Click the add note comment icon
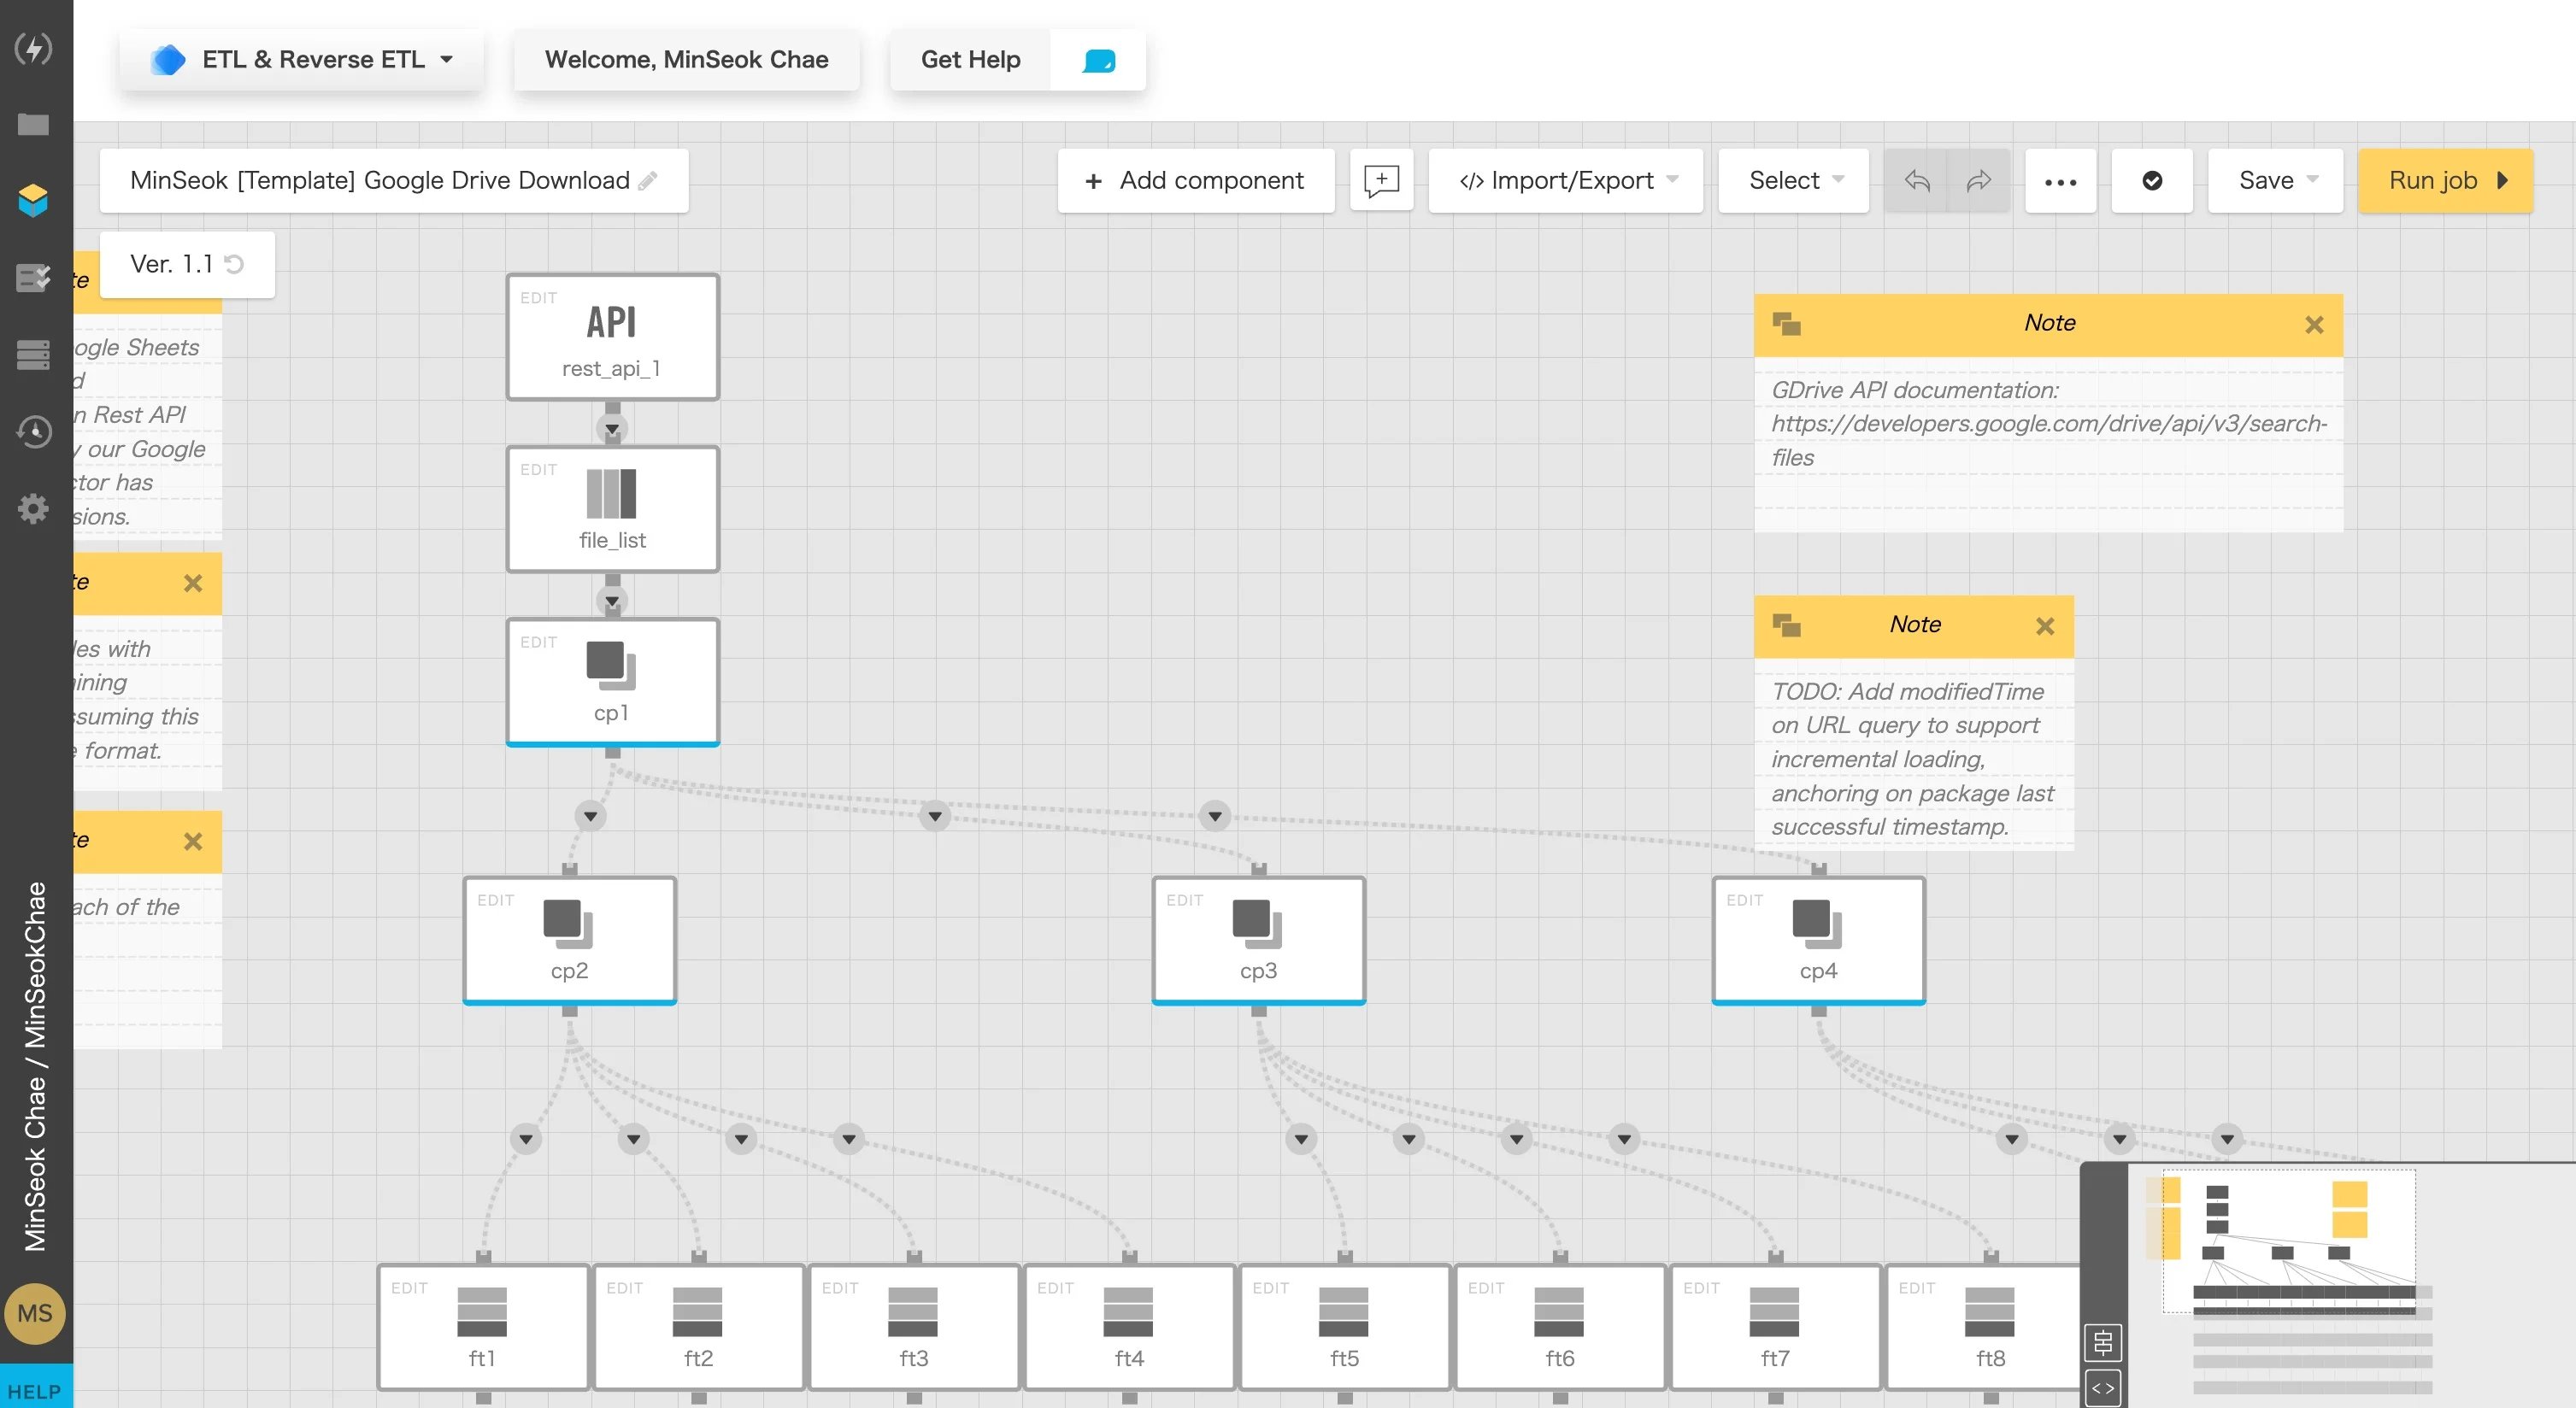This screenshot has width=2576, height=1408. coord(1381,181)
